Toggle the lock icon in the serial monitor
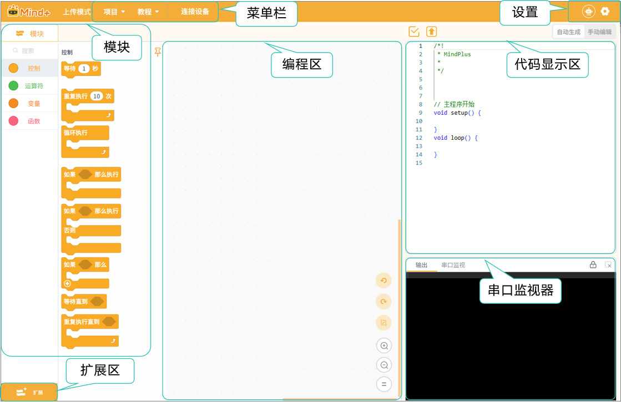The height and width of the screenshot is (402, 621). 593,265
